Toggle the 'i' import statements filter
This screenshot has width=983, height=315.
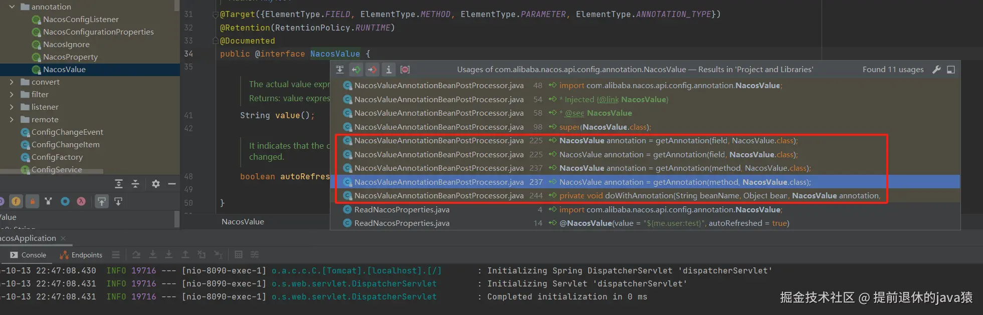click(x=388, y=70)
